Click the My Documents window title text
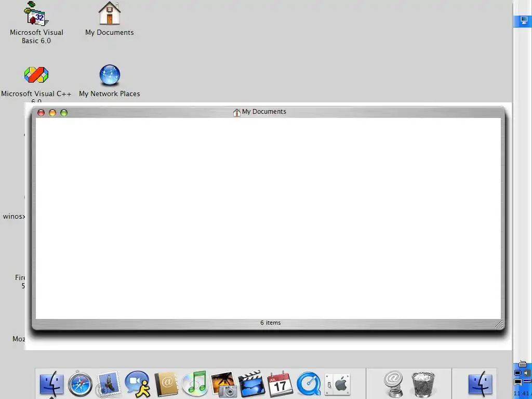The height and width of the screenshot is (399, 532). [264, 112]
